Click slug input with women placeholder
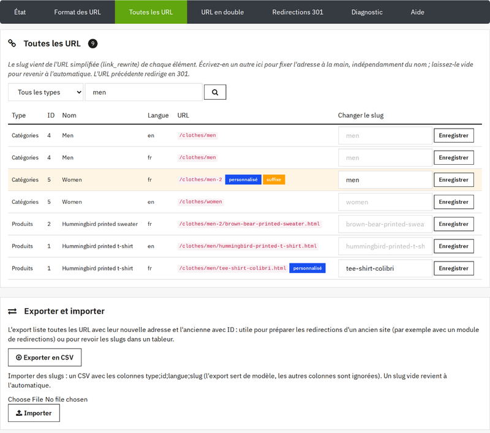 (385, 202)
